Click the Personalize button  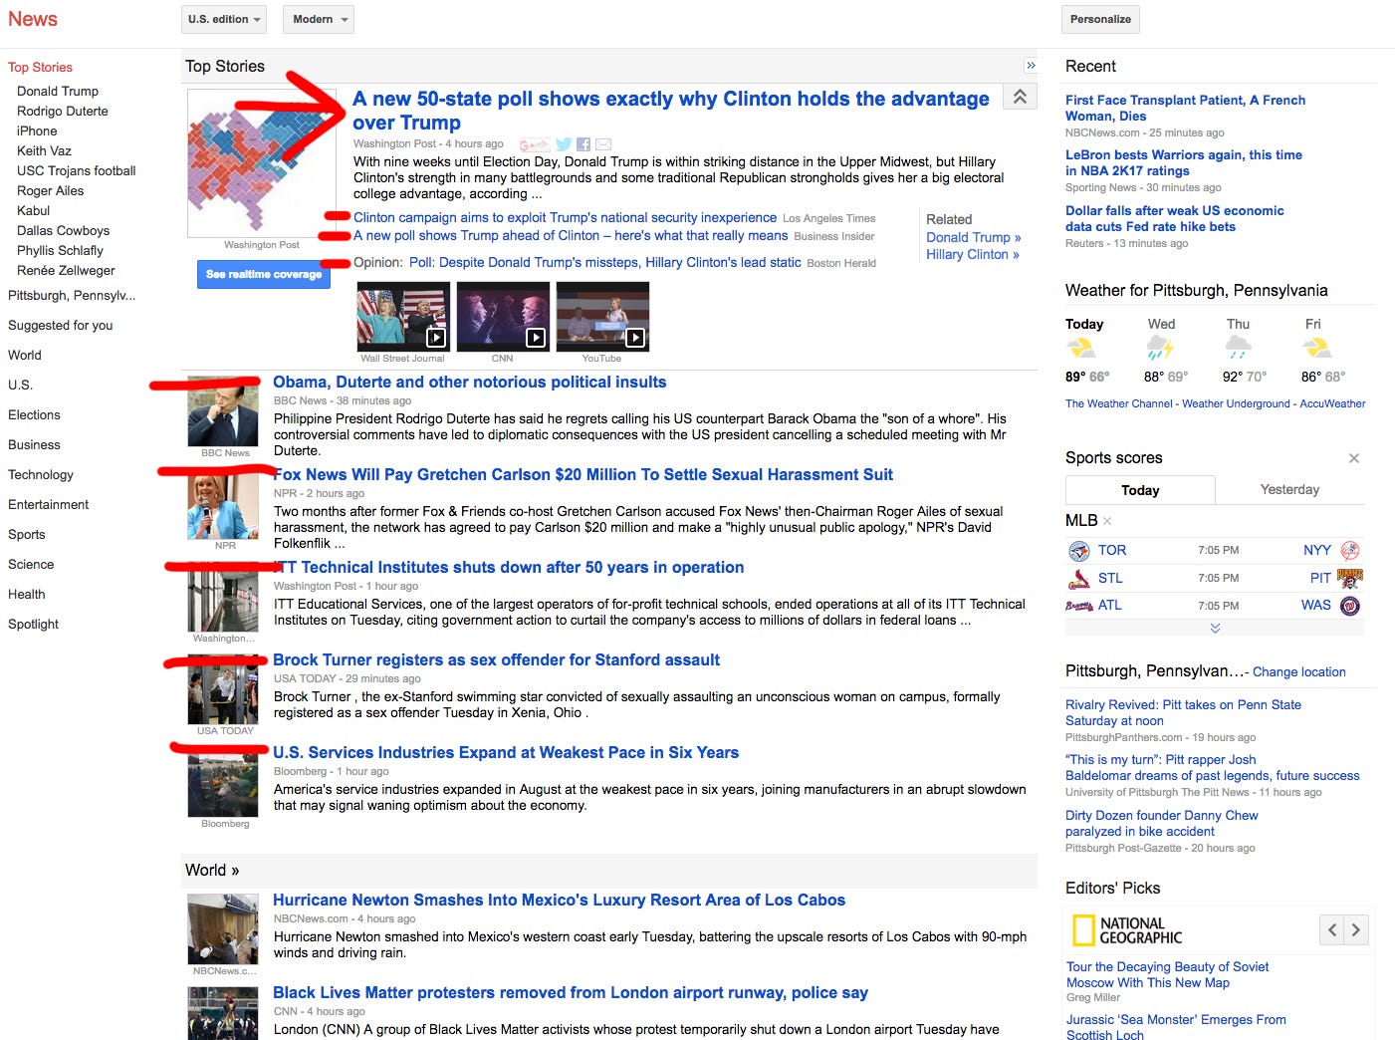click(1100, 19)
